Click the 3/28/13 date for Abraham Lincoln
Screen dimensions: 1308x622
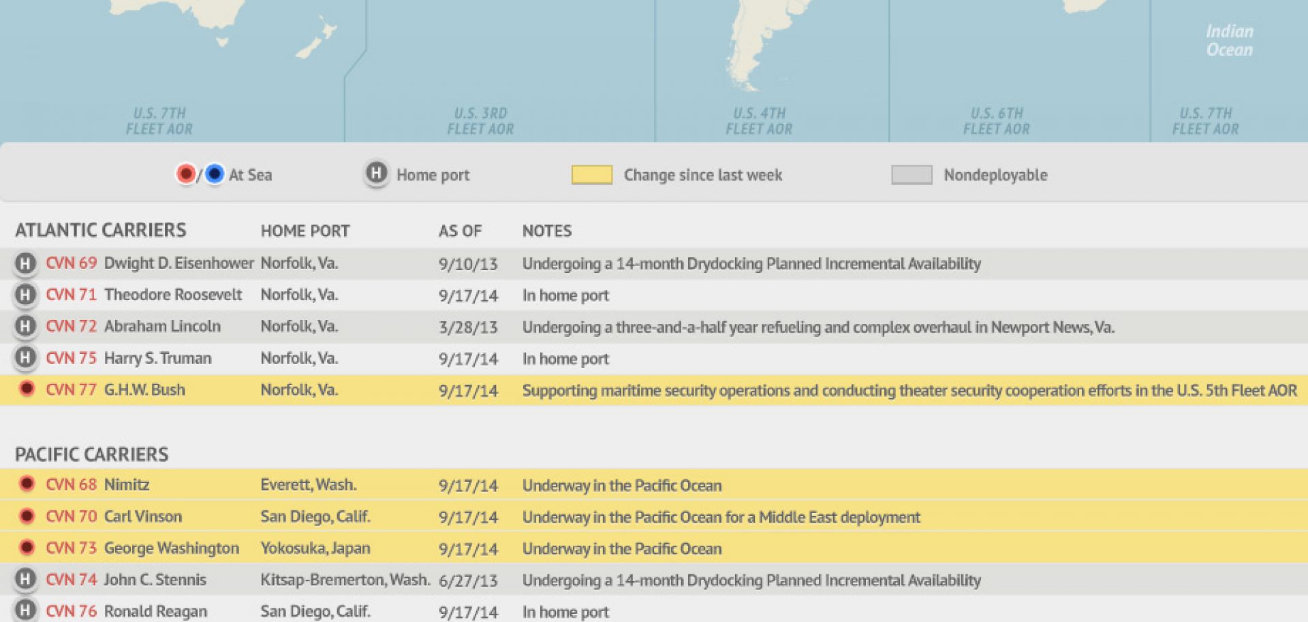coord(468,327)
